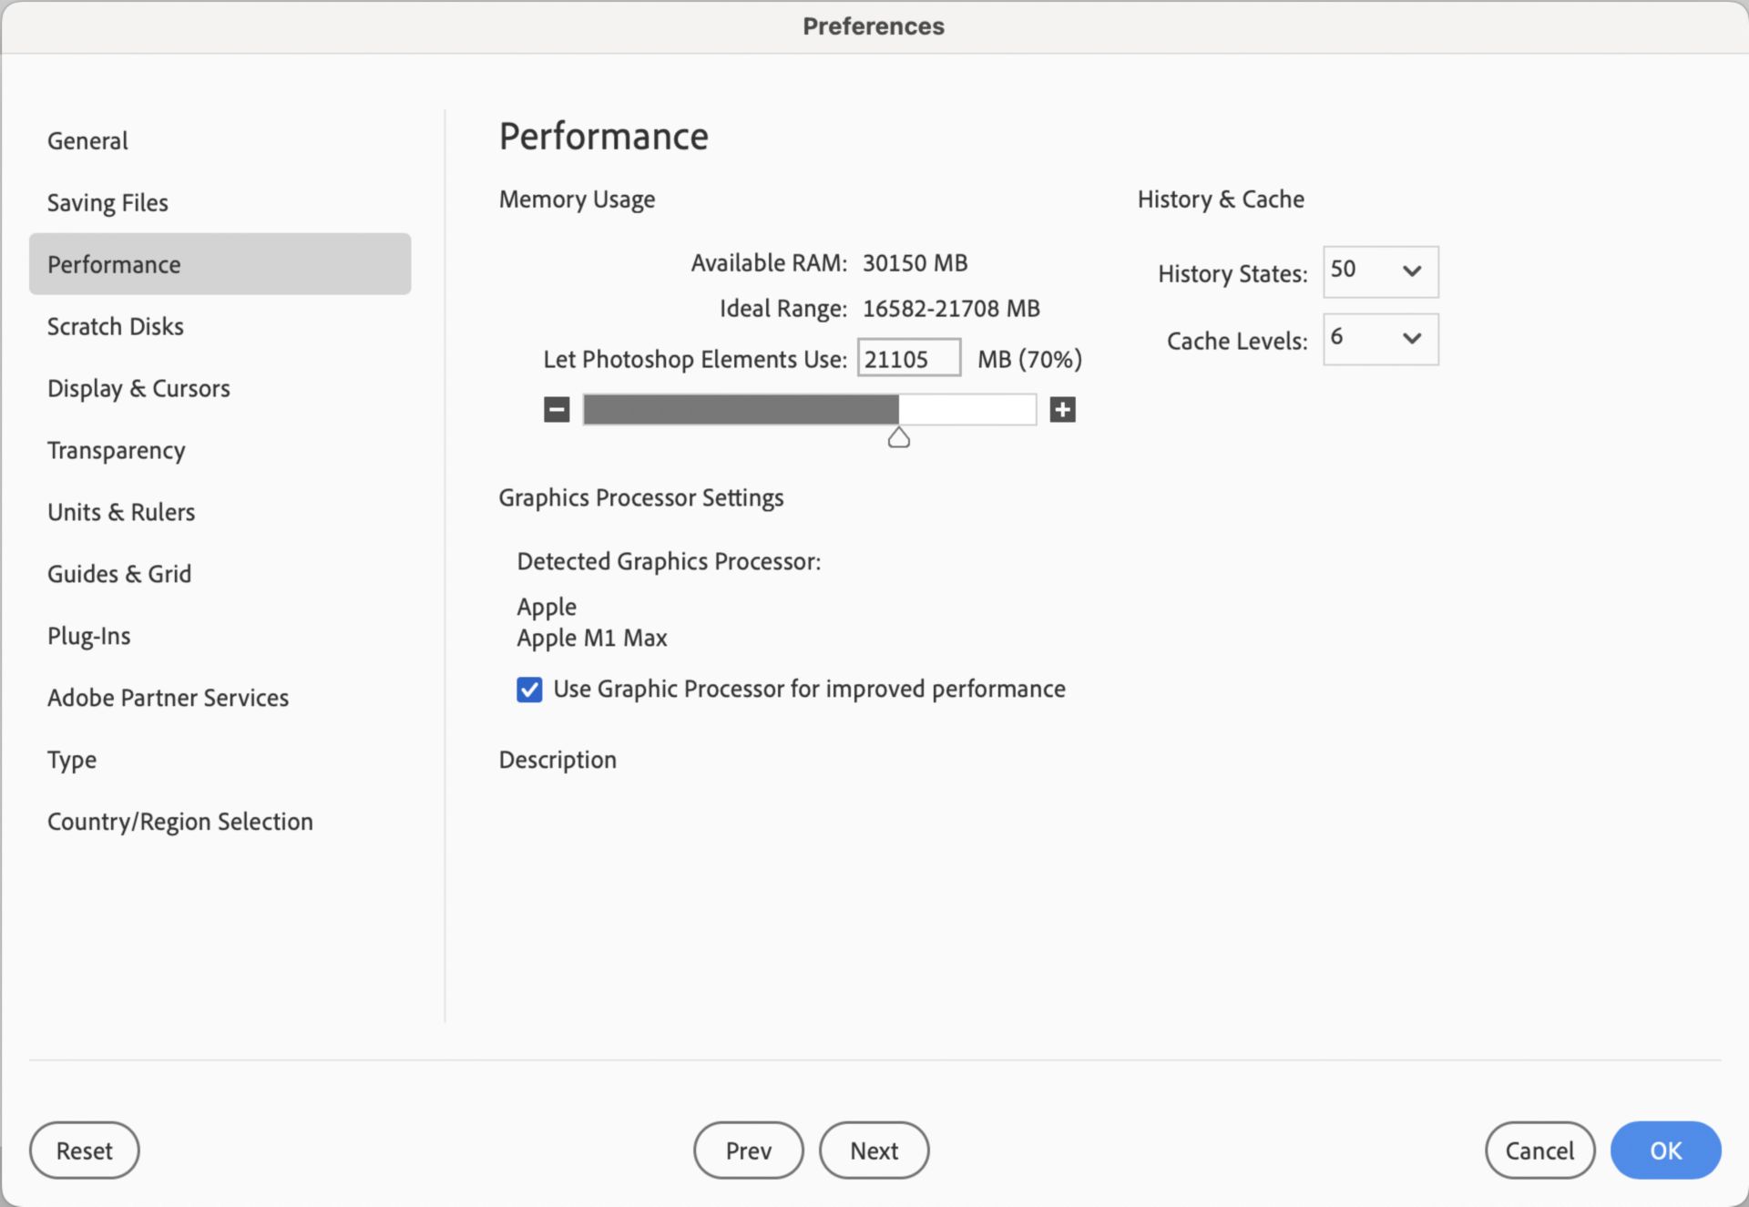The width and height of the screenshot is (1749, 1207).
Task: Select Guides & Grid category
Action: (220, 574)
